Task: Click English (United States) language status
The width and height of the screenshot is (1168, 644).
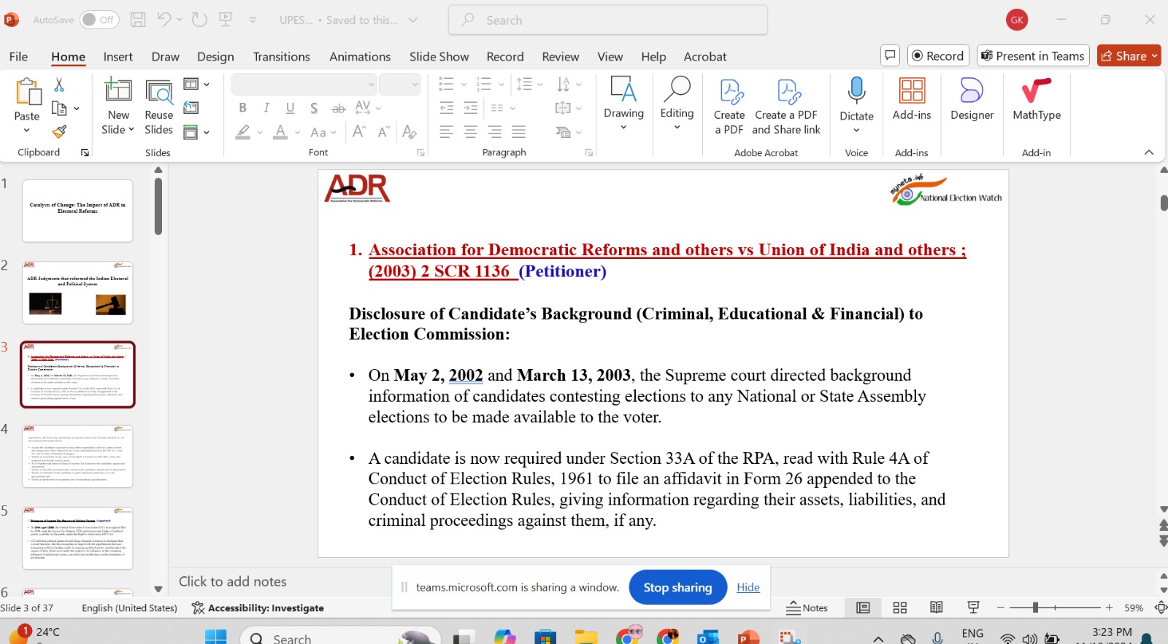Action: tap(129, 608)
